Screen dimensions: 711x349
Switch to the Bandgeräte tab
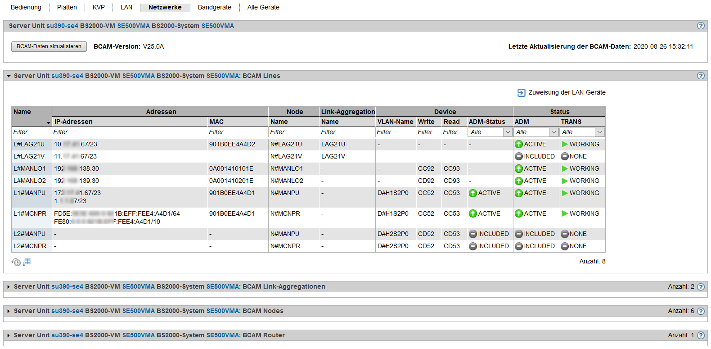tap(214, 7)
